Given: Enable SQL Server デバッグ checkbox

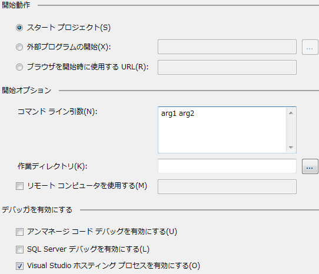Looking at the screenshot, I should point(20,250).
